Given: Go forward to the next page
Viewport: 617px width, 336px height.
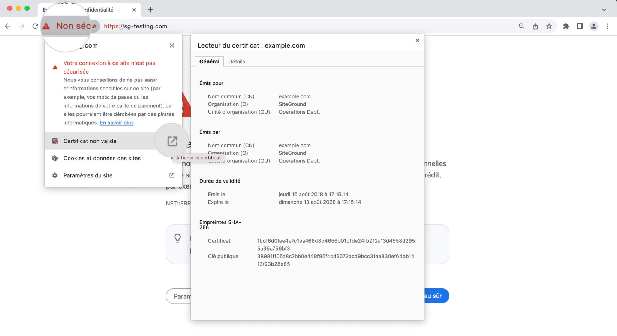Looking at the screenshot, I should click(x=22, y=26).
